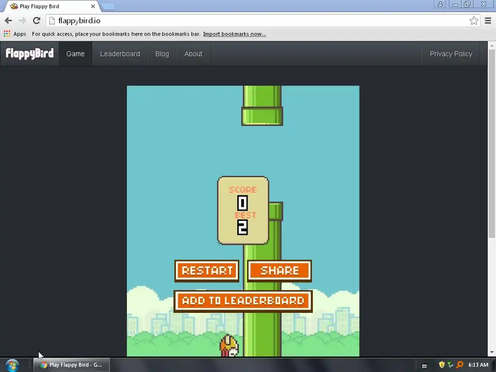Viewport: 496px width, 372px height.
Task: Click the Chrome user profile icon
Action: point(440,4)
